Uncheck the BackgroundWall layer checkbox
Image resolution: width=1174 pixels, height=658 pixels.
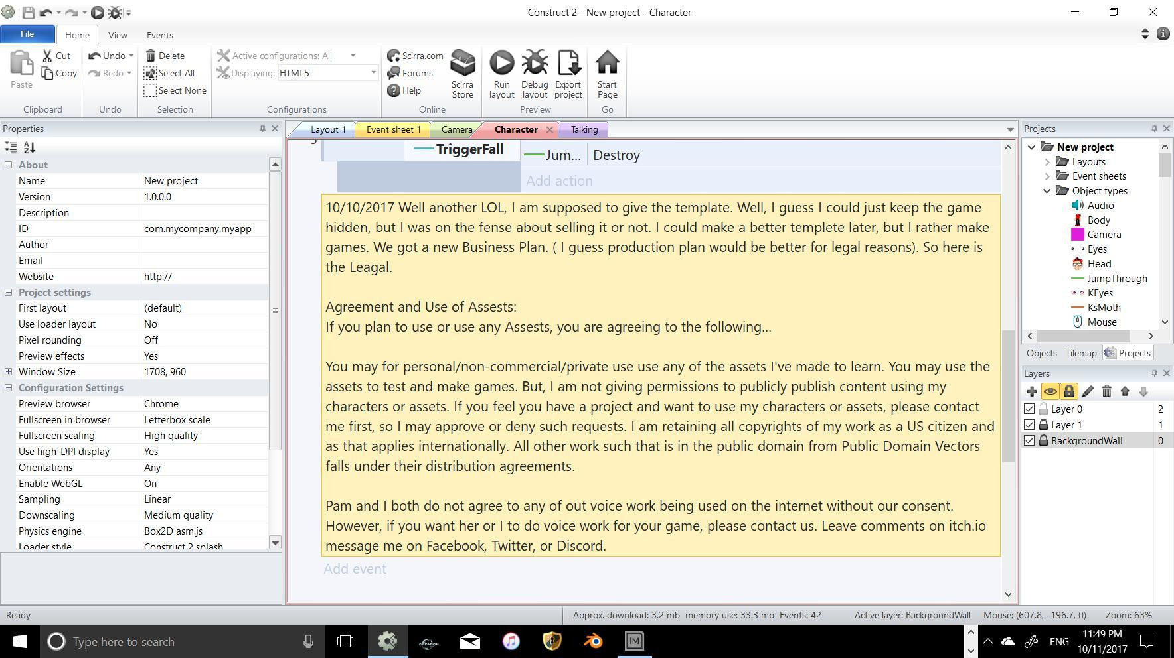(x=1029, y=441)
